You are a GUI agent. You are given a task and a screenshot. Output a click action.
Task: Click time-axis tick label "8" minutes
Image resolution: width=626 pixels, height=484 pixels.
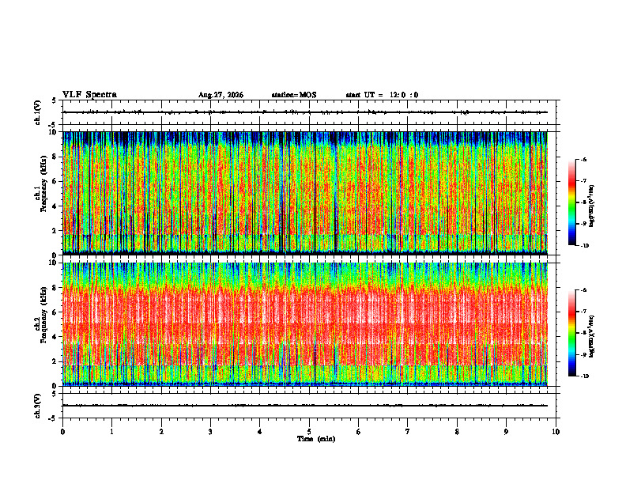[457, 432]
